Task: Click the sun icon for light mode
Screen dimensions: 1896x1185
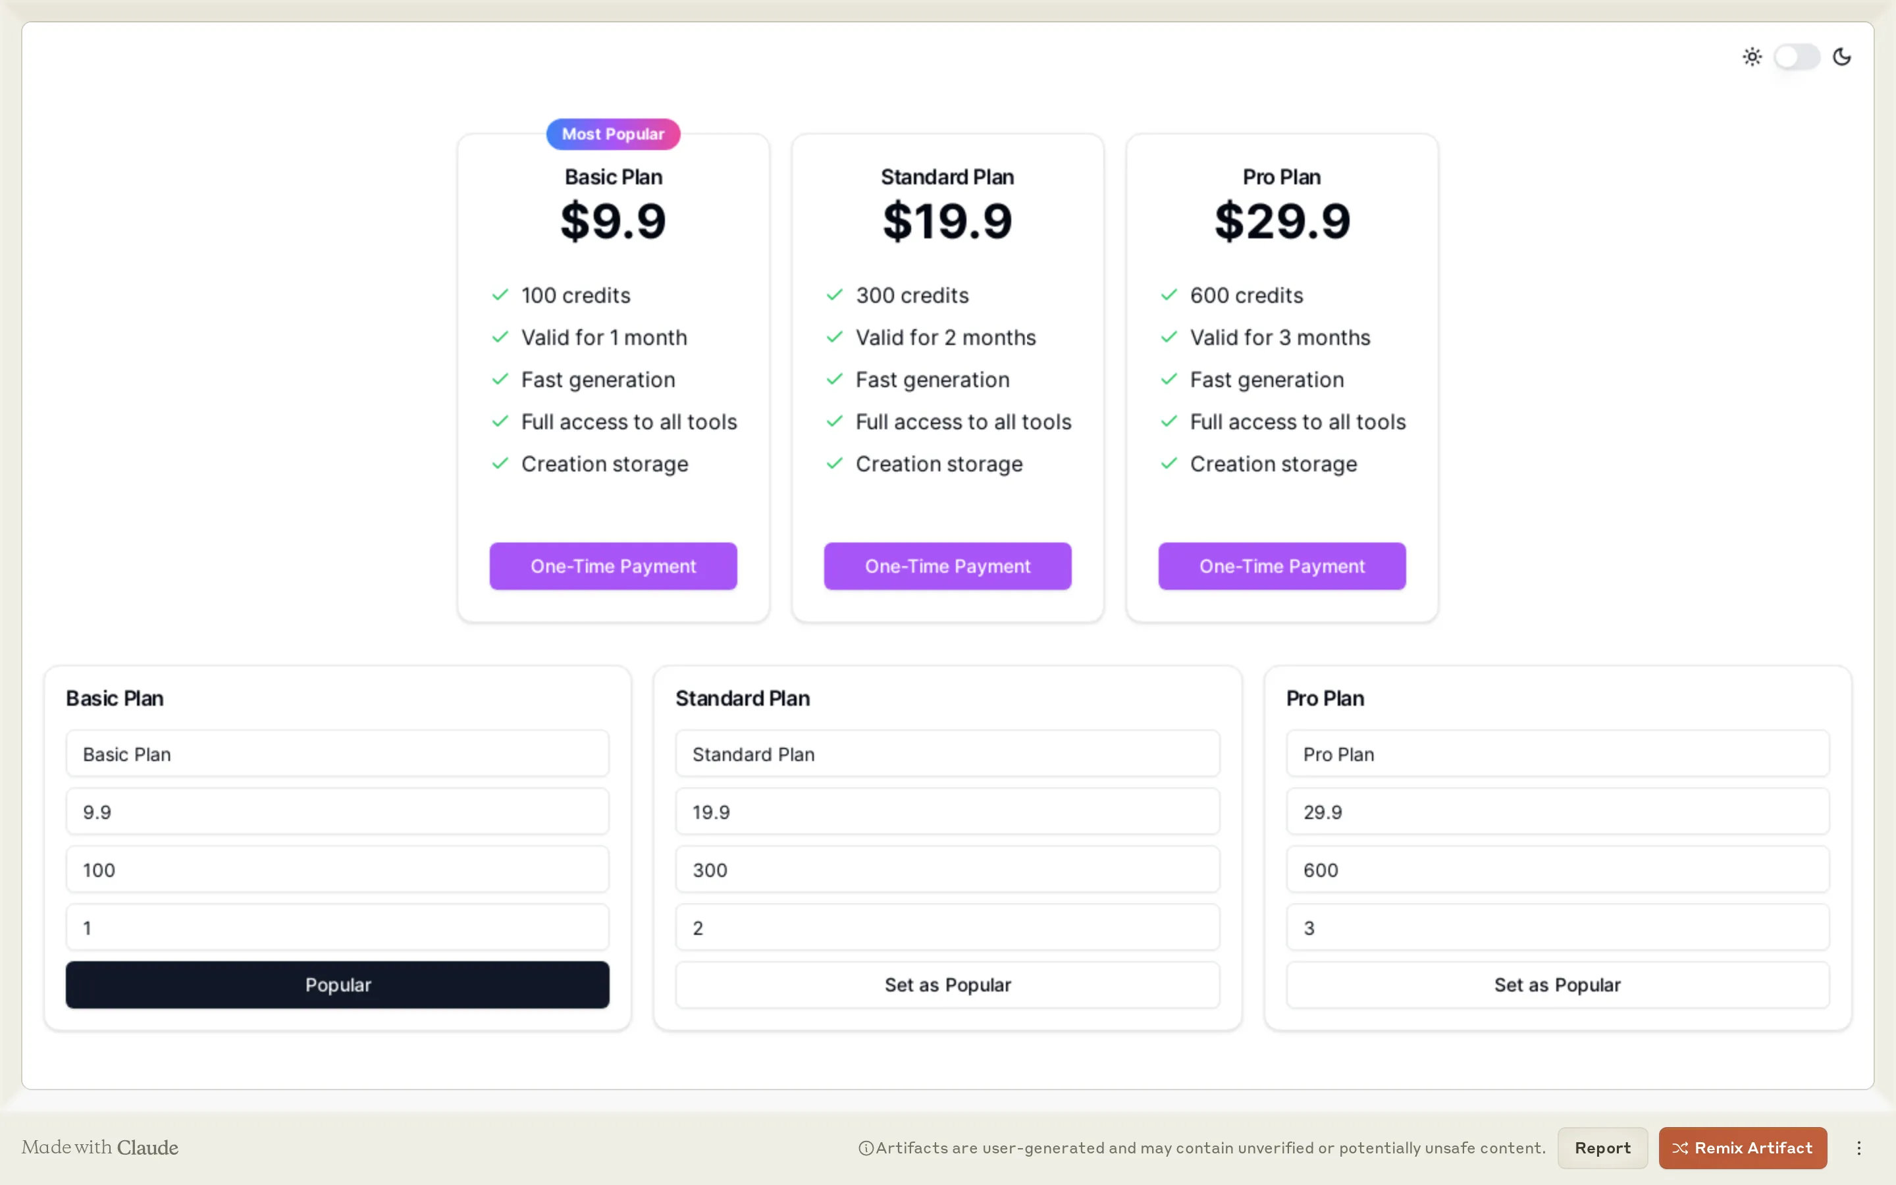Action: coord(1752,57)
